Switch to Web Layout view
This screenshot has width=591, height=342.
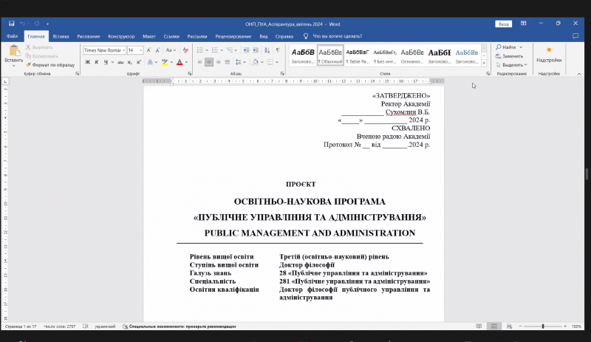pyautogui.click(x=509, y=326)
